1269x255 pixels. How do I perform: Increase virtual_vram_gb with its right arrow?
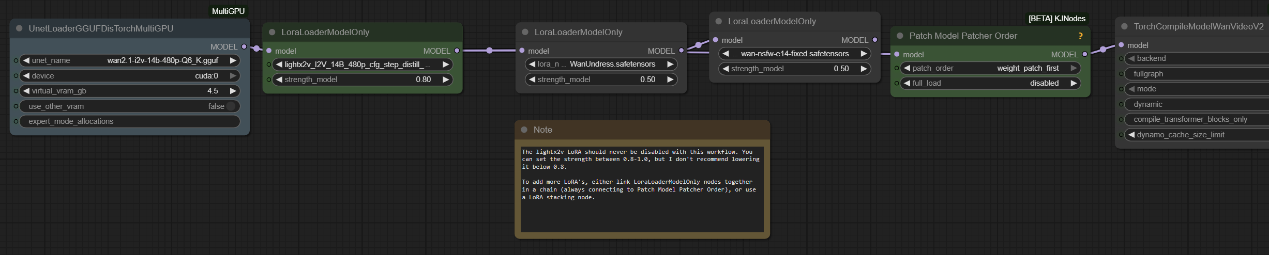pyautogui.click(x=233, y=91)
